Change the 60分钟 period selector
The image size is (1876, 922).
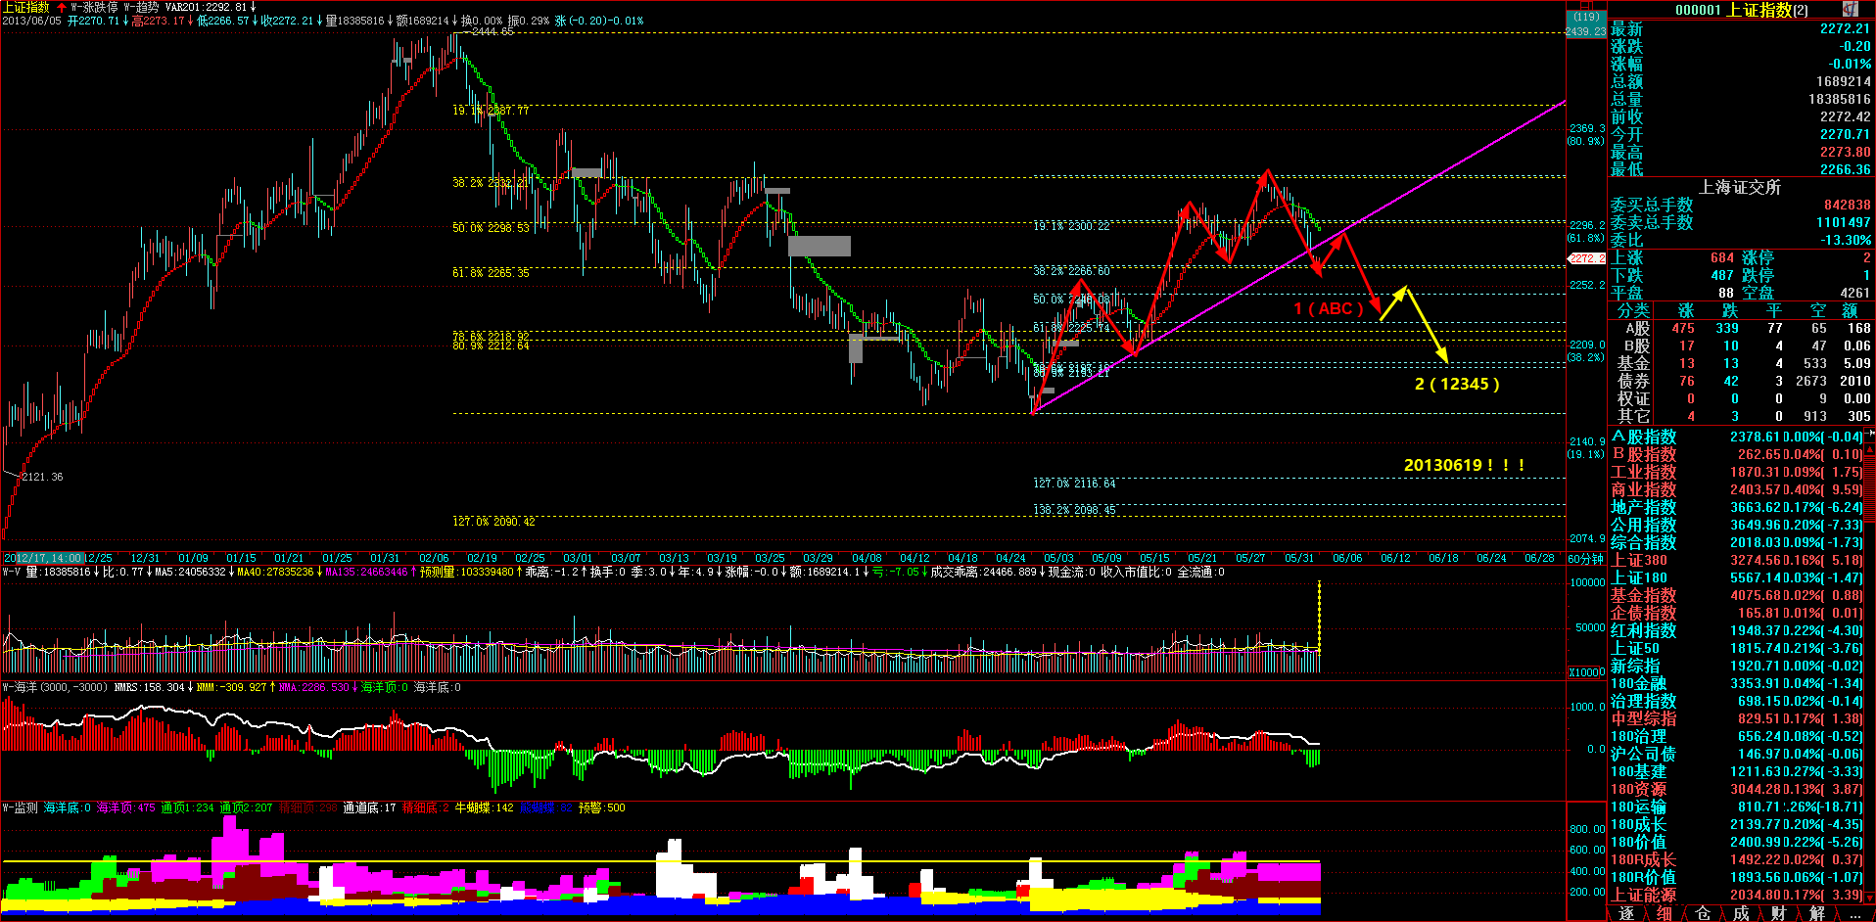(1585, 559)
